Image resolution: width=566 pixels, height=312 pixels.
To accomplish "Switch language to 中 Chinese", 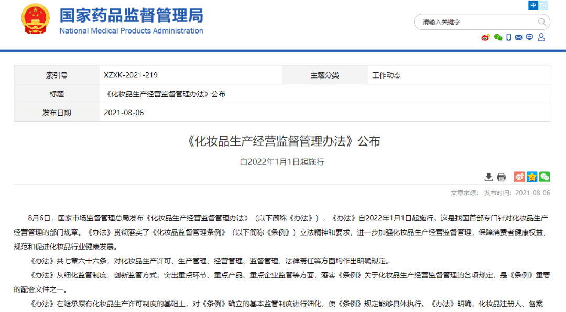I will coord(533,5).
